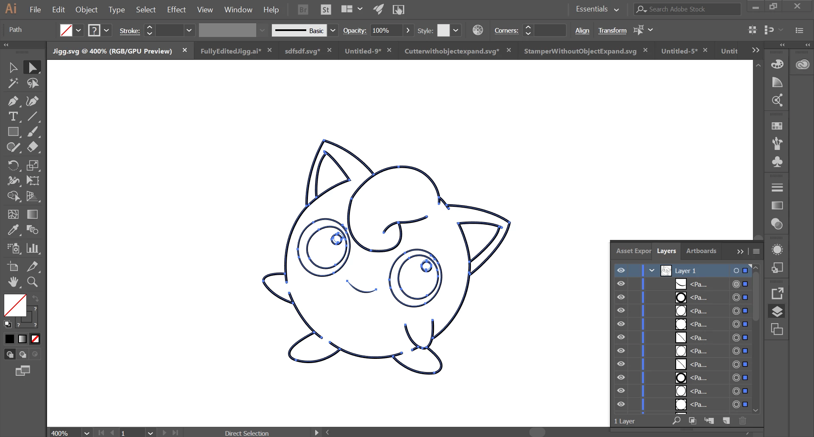814x437 pixels.
Task: Select the Rectangle tool
Action: [13, 132]
